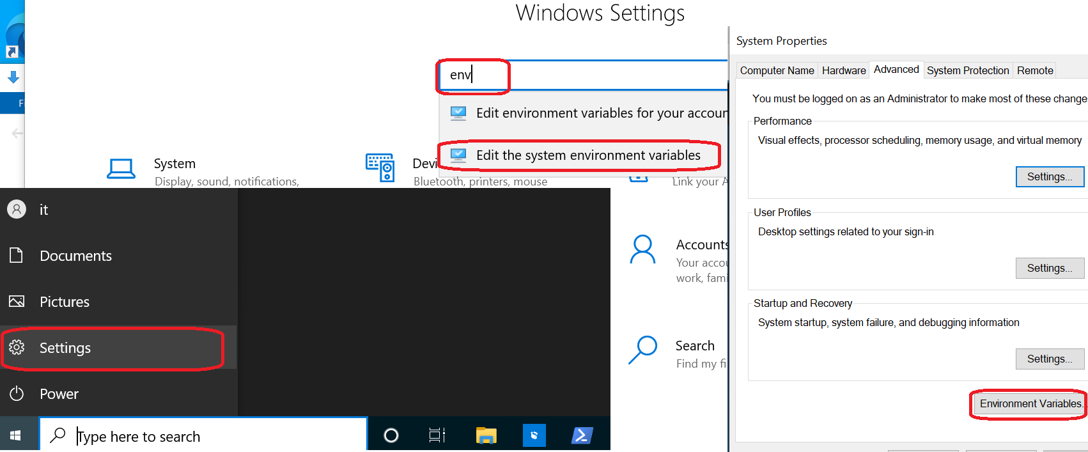Click the Search magnifier icon in Windows Settings

642,350
